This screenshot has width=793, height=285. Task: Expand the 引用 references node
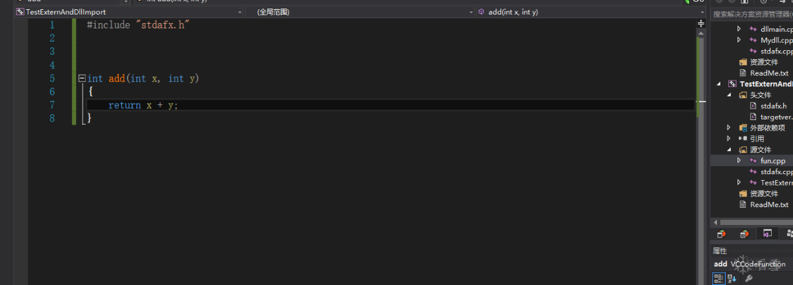pyautogui.click(x=729, y=139)
